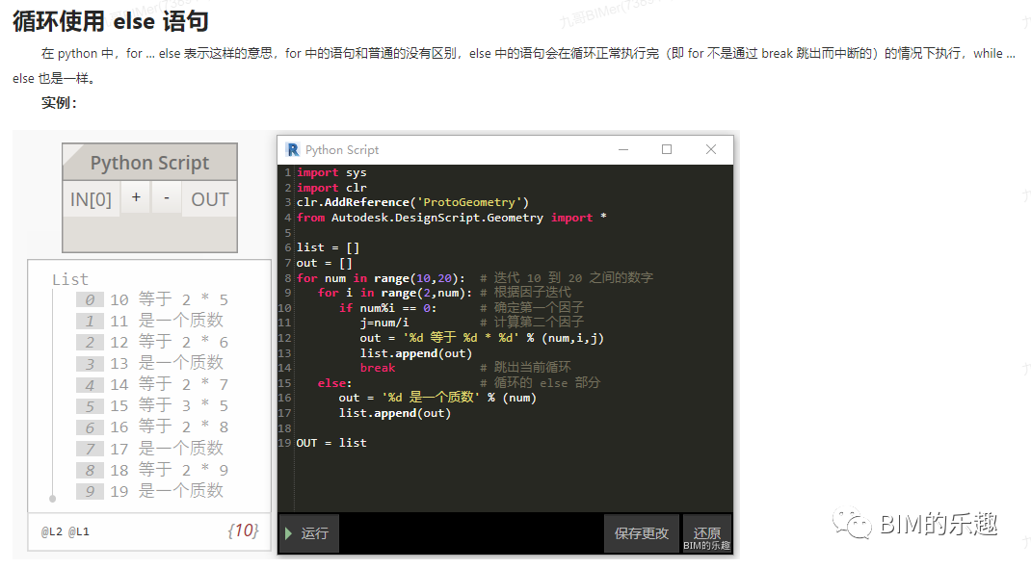Expand the List header of the watch node

coord(69,278)
